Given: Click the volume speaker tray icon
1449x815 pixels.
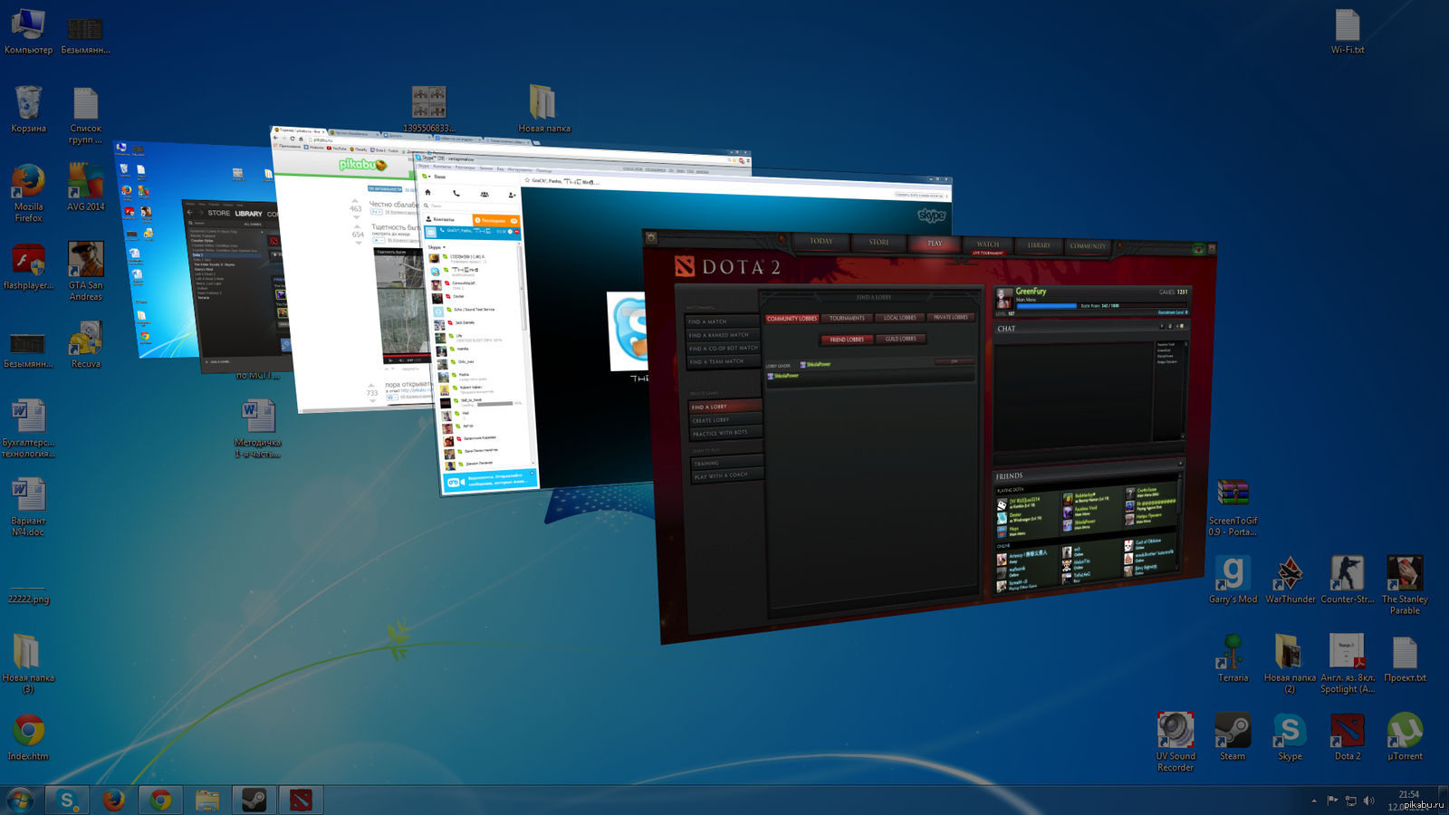Looking at the screenshot, I should [x=1368, y=801].
